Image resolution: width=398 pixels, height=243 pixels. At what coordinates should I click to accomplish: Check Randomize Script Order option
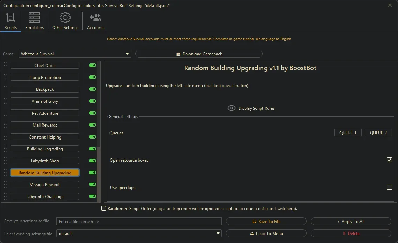104,209
